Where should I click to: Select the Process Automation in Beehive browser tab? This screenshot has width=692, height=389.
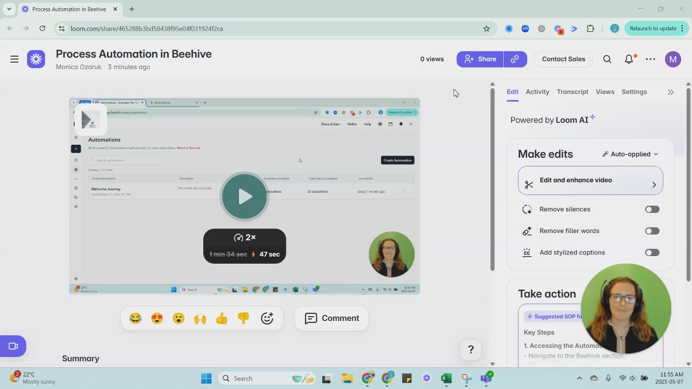69,9
